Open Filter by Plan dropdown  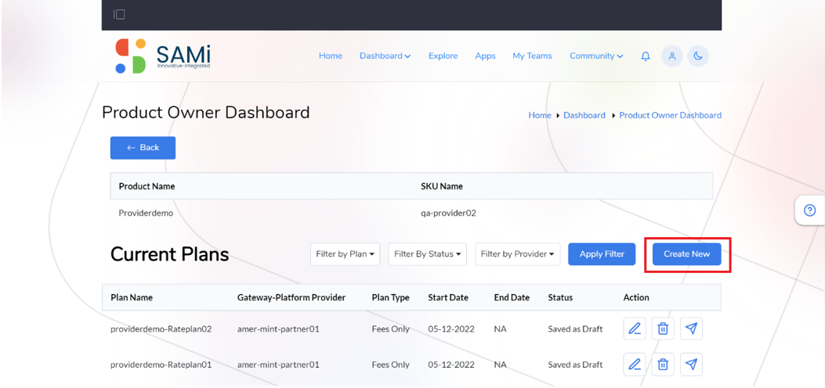coord(346,254)
